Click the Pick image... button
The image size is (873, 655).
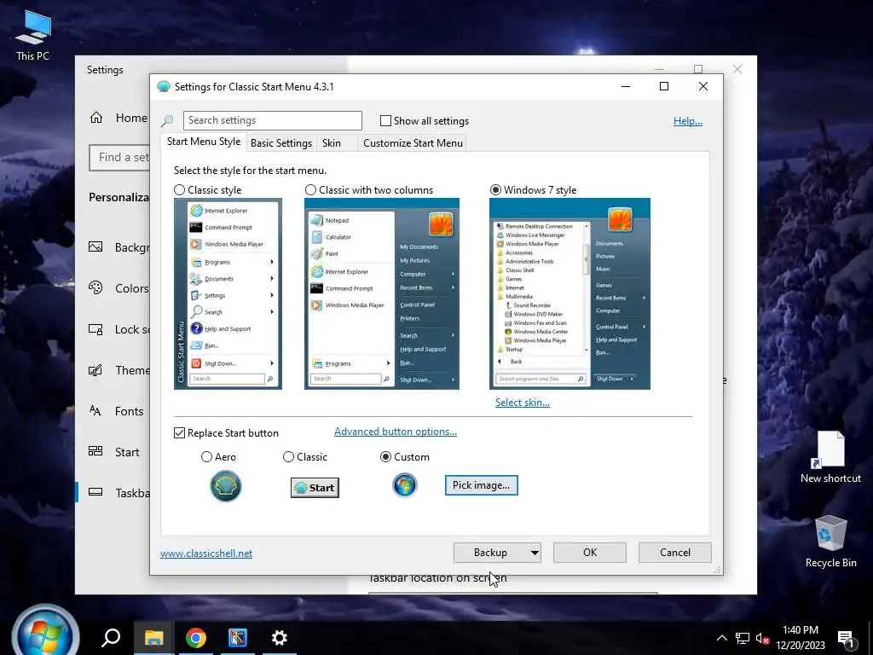[481, 485]
